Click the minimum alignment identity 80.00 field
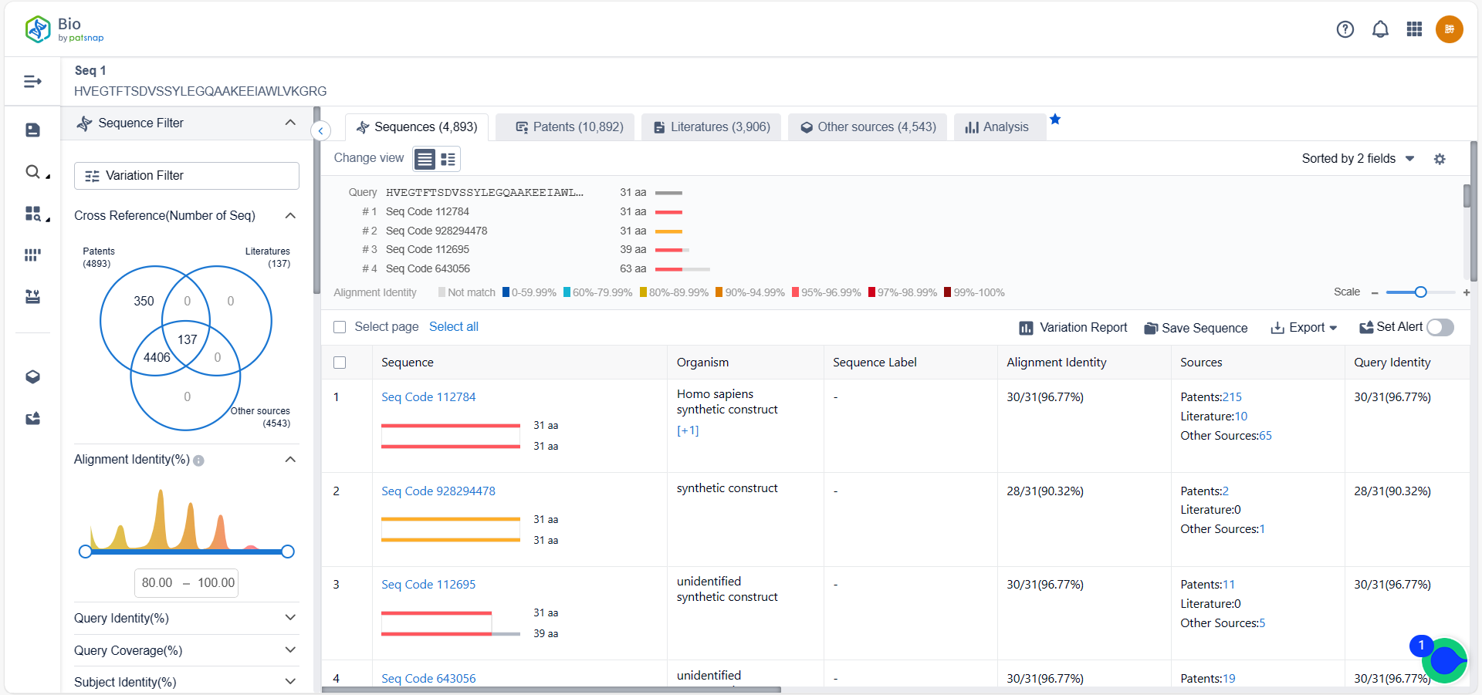This screenshot has height=695, width=1482. pos(157,582)
